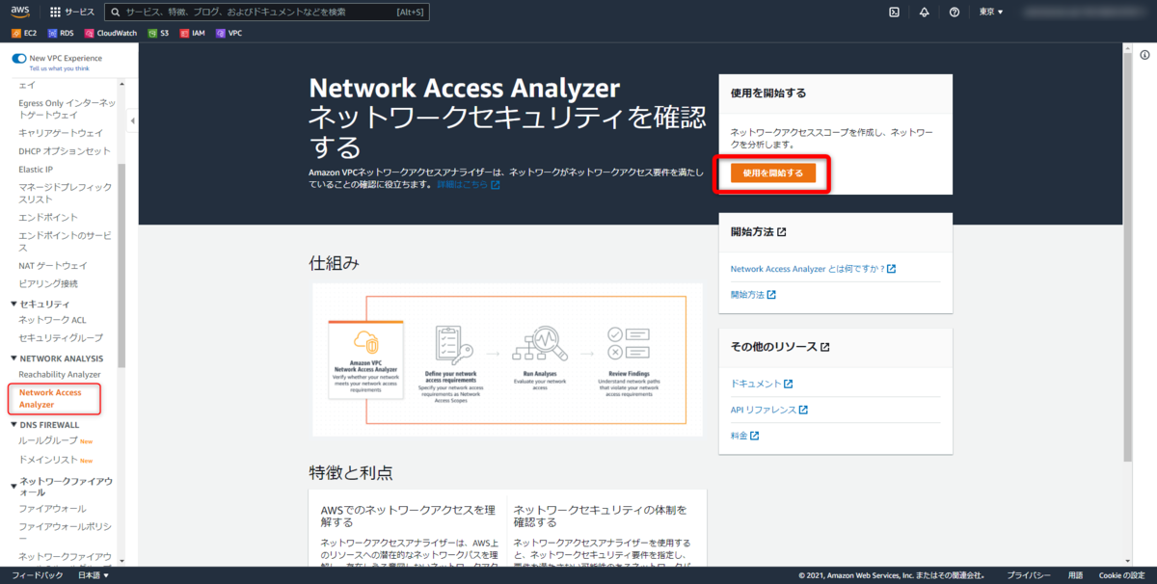Open the VPC shortcut icon
1157x584 pixels.
[x=221, y=33]
